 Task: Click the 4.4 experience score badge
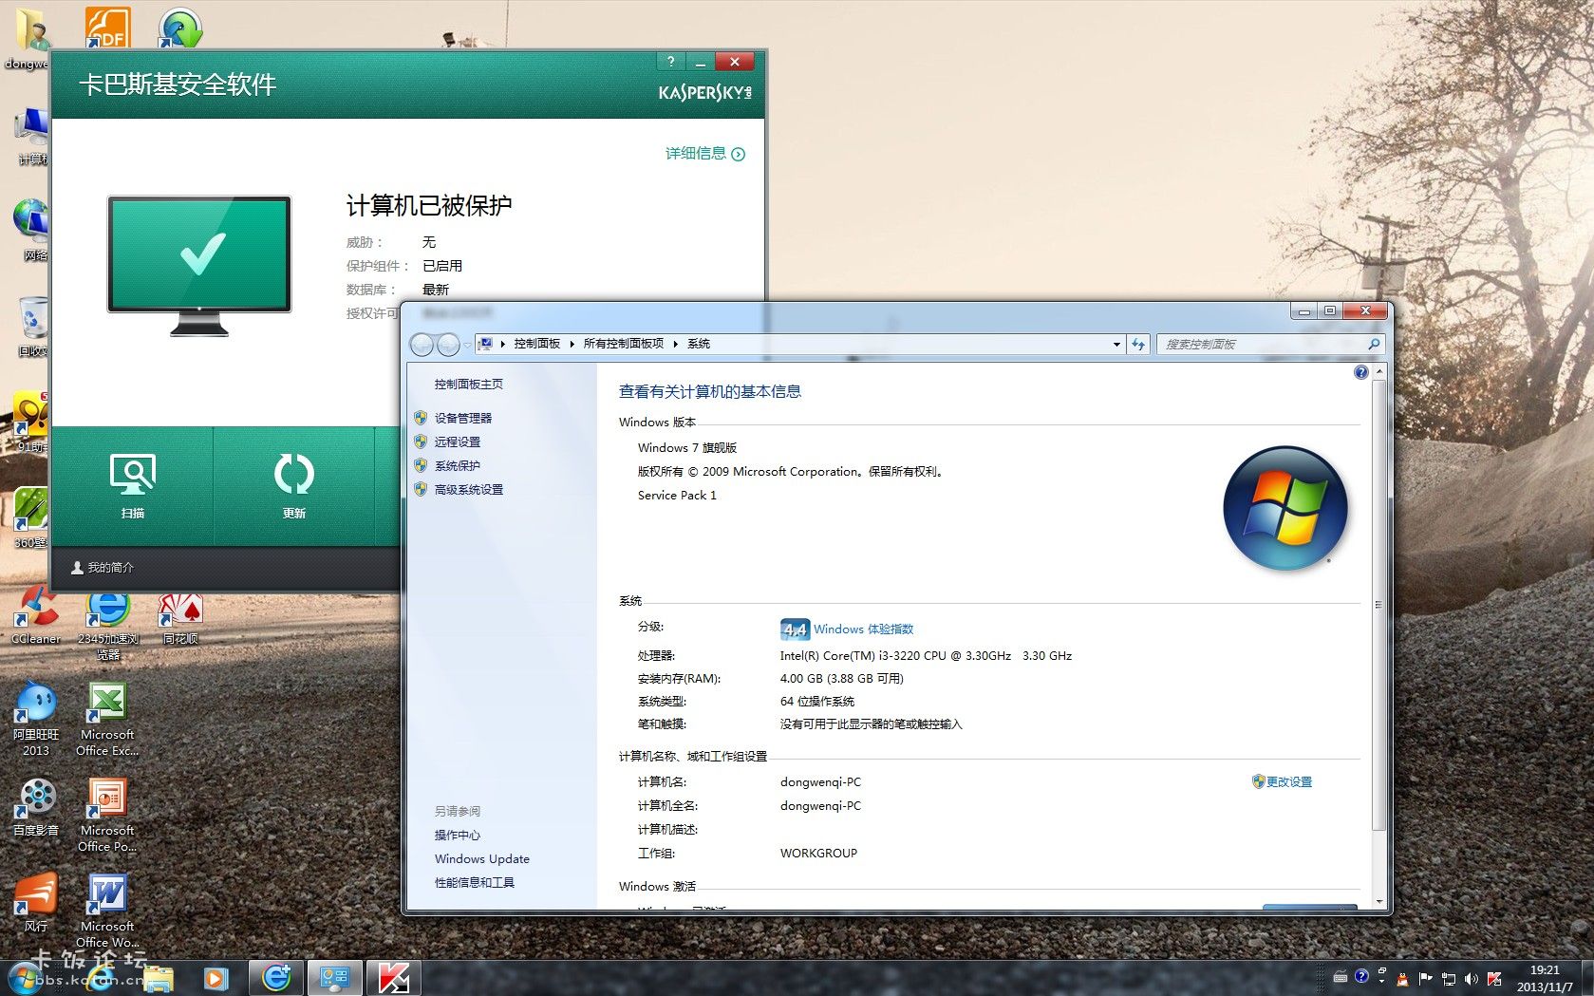pos(795,629)
